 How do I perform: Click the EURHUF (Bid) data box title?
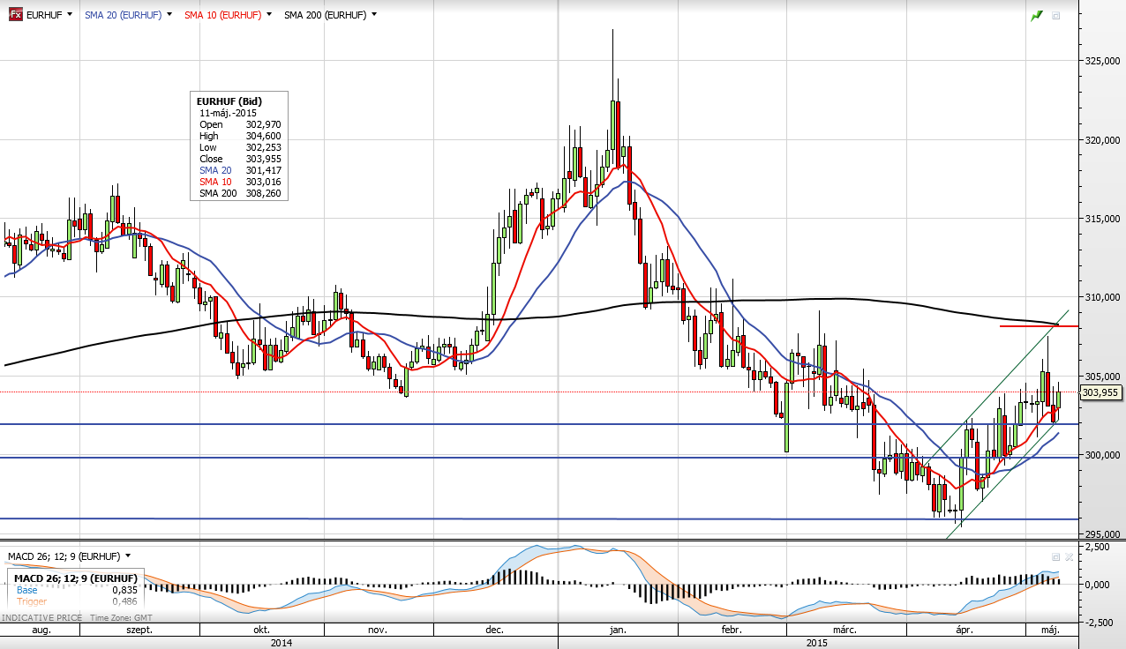pos(229,101)
